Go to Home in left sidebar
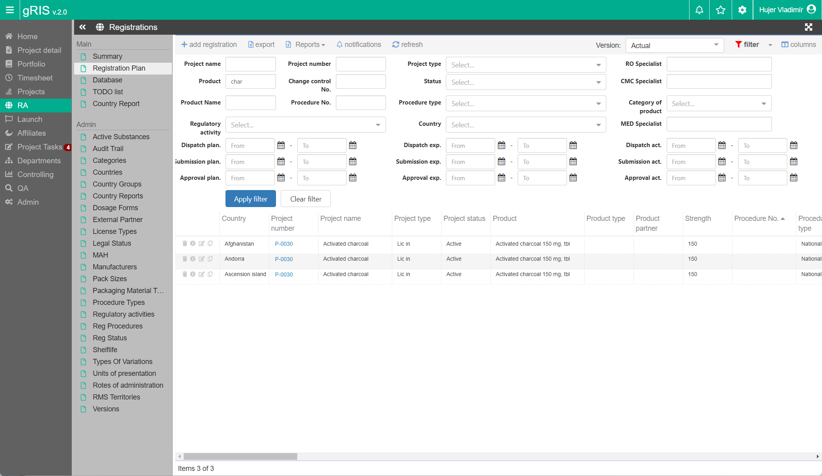The width and height of the screenshot is (822, 476). (x=27, y=36)
